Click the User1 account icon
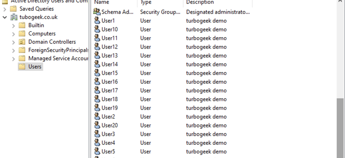The height and width of the screenshot is (158, 345). (x=97, y=21)
